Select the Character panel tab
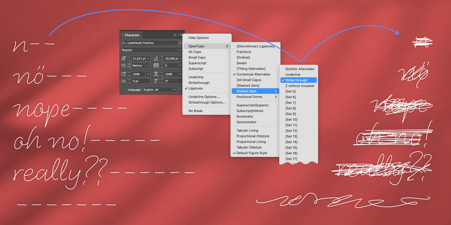Viewport: 451px width, 225px height. click(x=132, y=35)
